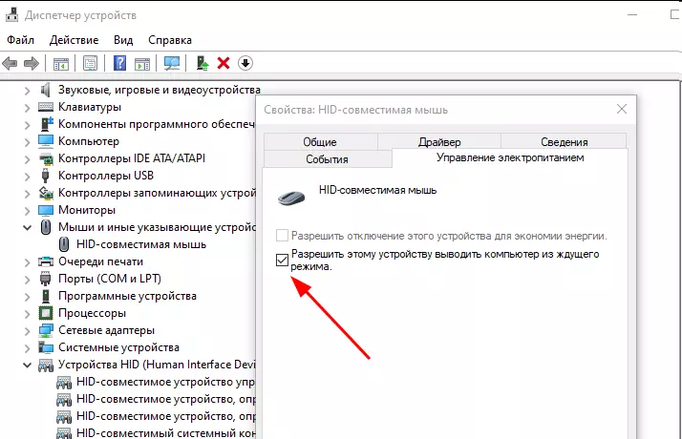Click the show/hide console tree icon
The image size is (682, 439).
[x=61, y=63]
